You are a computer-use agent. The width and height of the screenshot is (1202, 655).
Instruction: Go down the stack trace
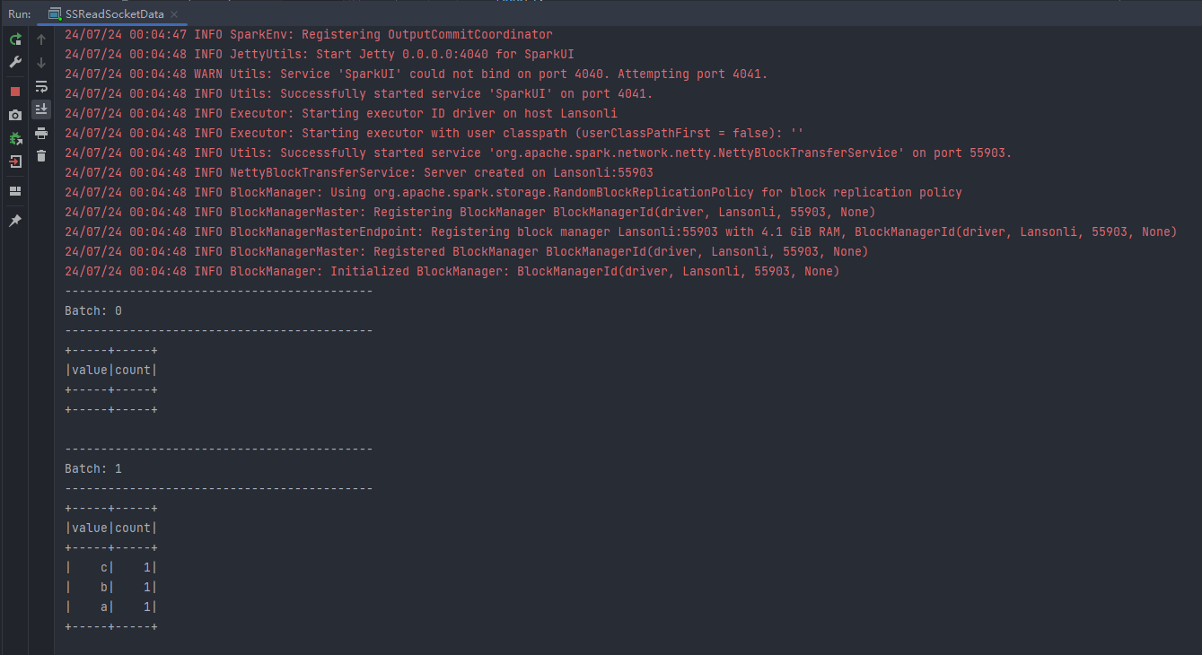(41, 63)
